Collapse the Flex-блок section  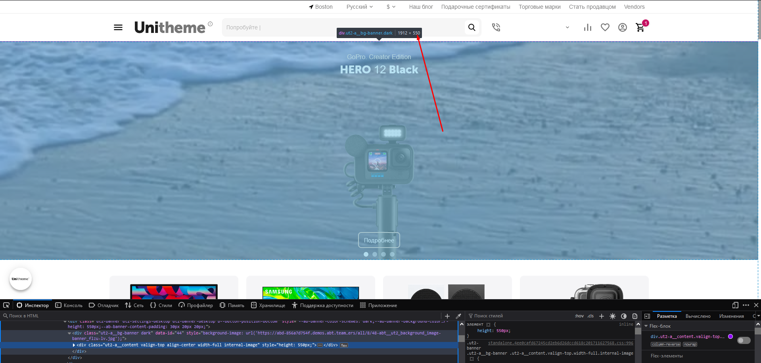(x=646, y=326)
